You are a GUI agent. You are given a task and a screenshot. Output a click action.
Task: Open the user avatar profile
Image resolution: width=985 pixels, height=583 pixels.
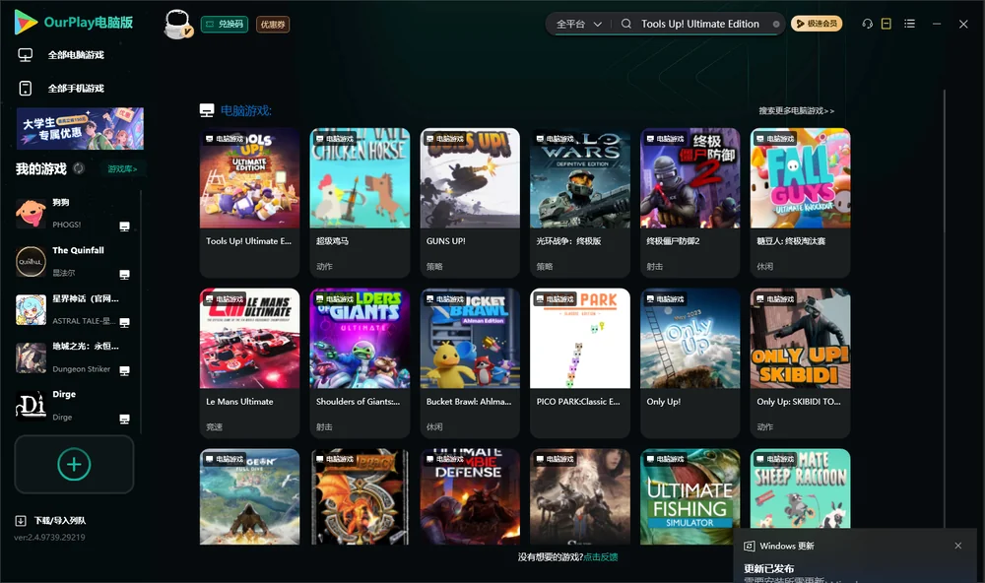click(177, 25)
